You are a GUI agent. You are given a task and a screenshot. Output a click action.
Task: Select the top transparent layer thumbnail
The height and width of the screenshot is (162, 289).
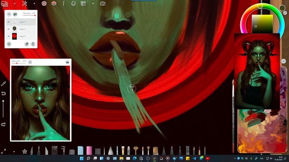tap(14, 22)
